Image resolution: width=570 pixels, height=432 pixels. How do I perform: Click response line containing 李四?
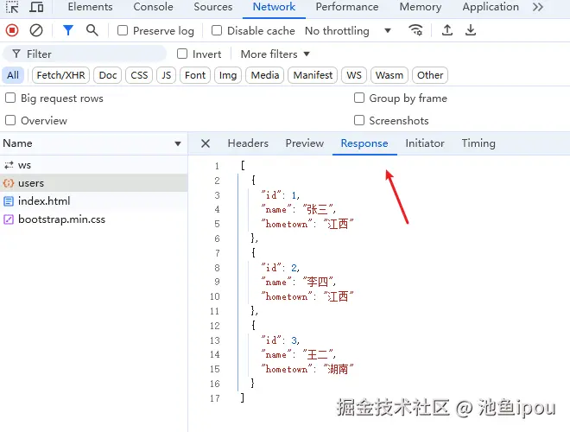299,283
